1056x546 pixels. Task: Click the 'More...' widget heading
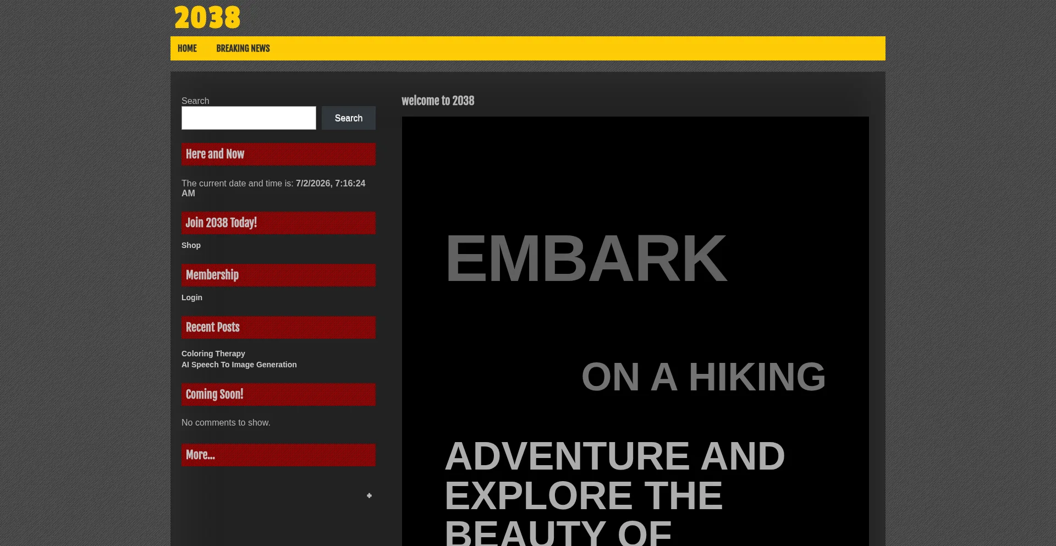(x=278, y=455)
